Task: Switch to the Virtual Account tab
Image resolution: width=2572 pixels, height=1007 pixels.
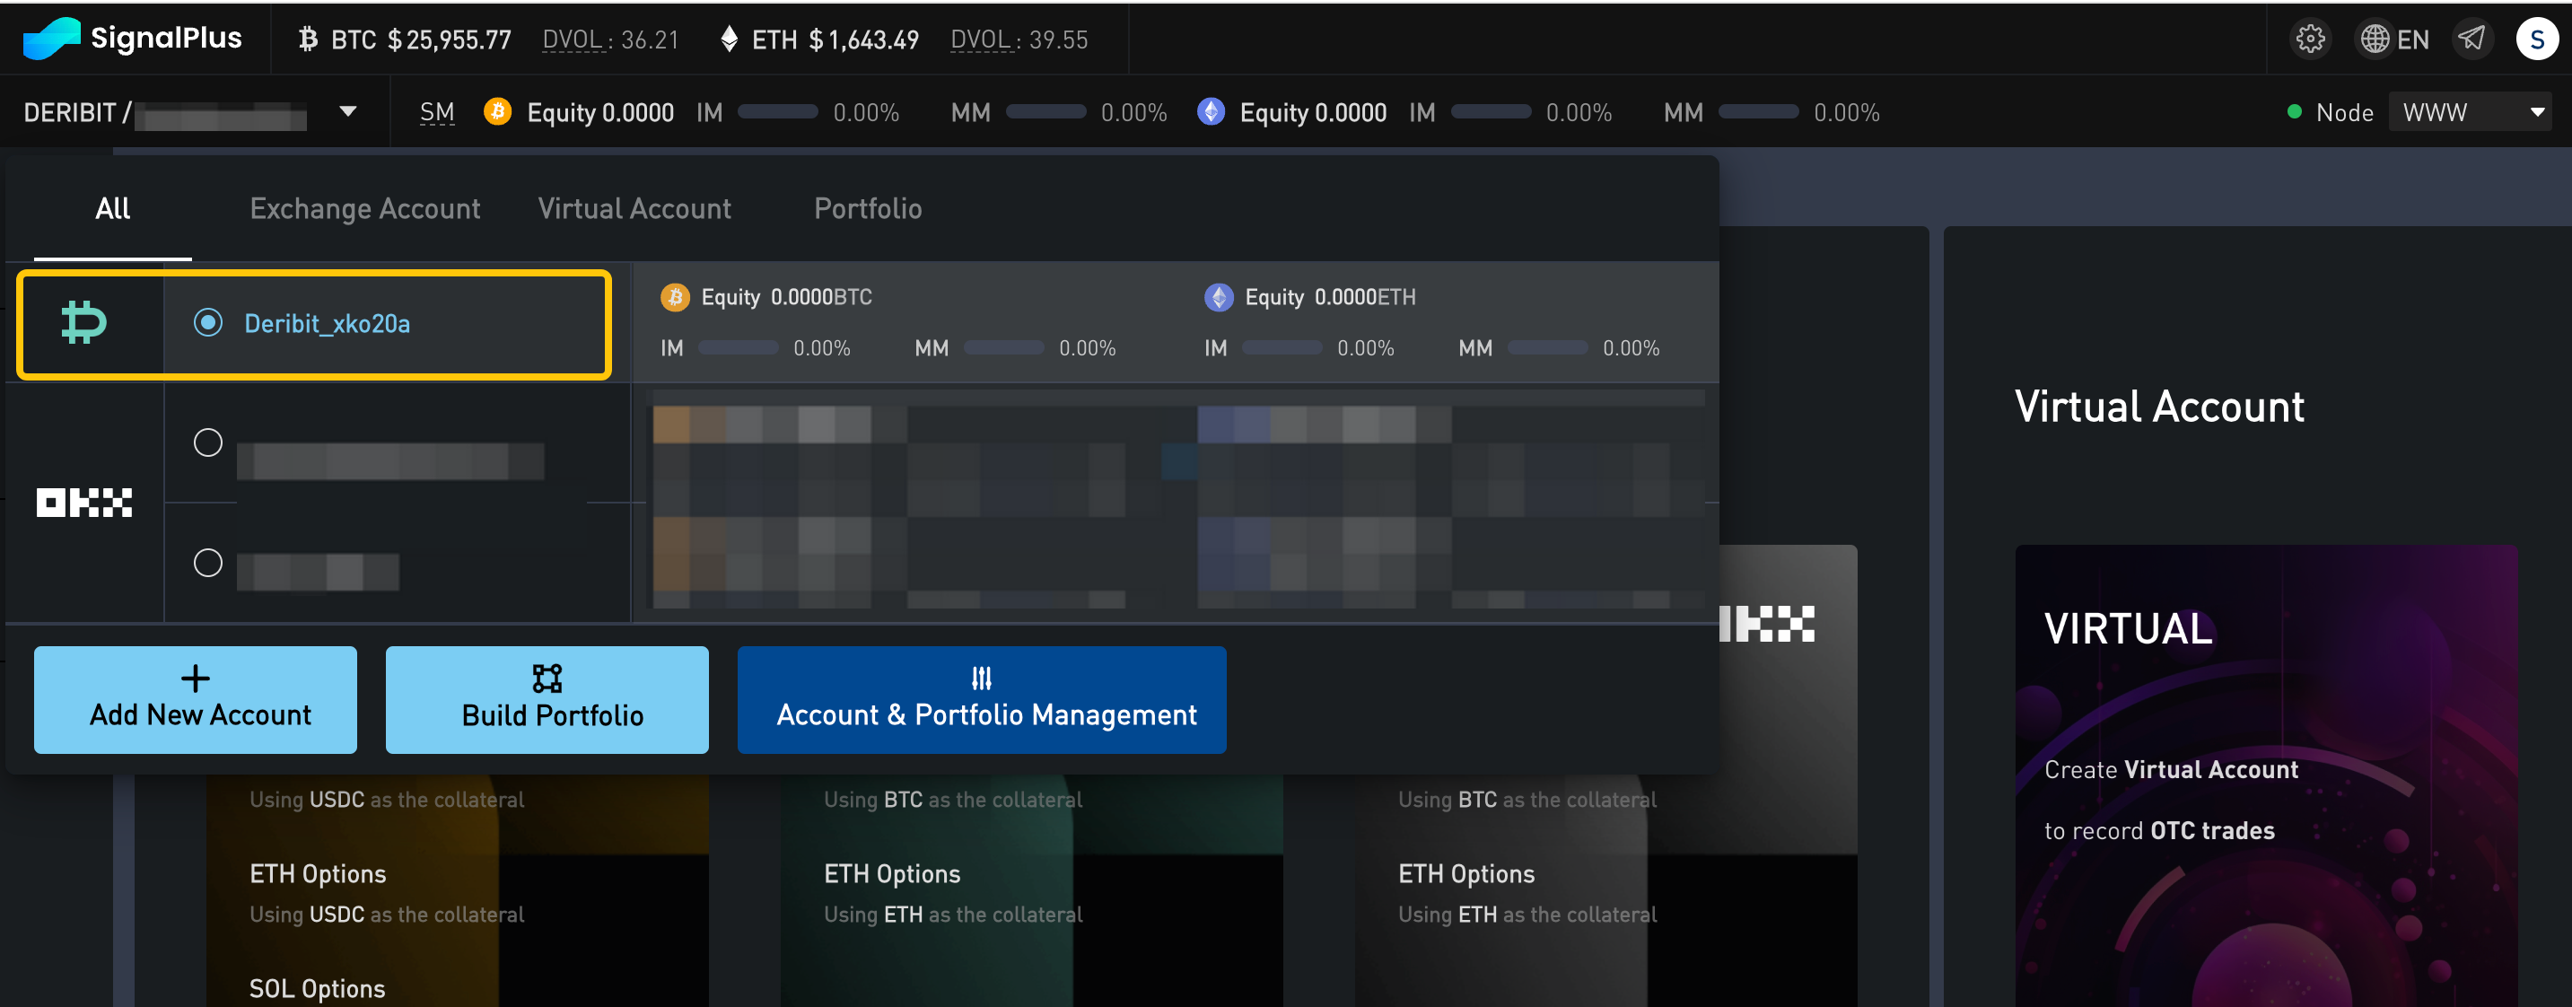Action: 634,208
